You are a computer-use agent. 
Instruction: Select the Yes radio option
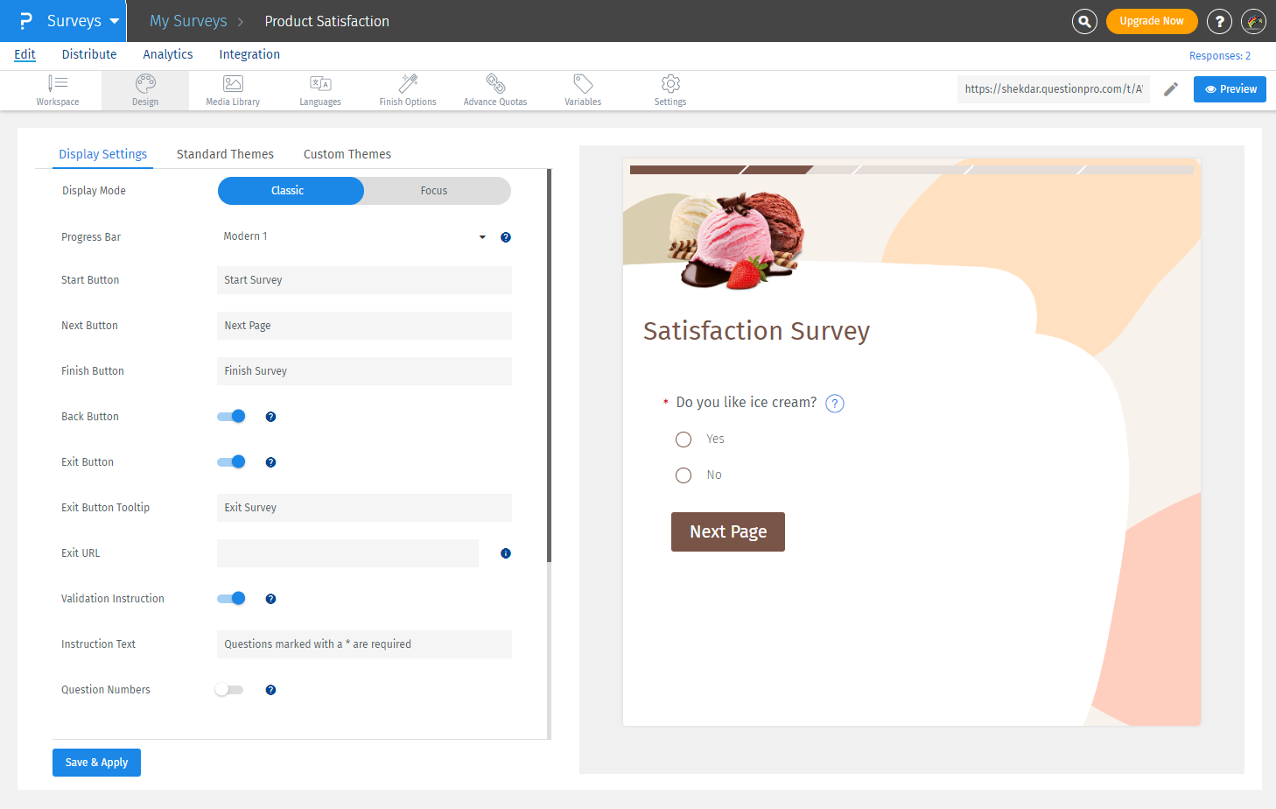tap(684, 440)
